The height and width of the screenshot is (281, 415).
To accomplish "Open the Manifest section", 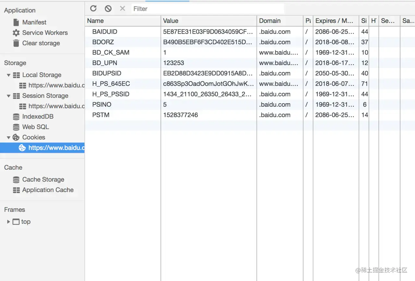I will 34,22.
